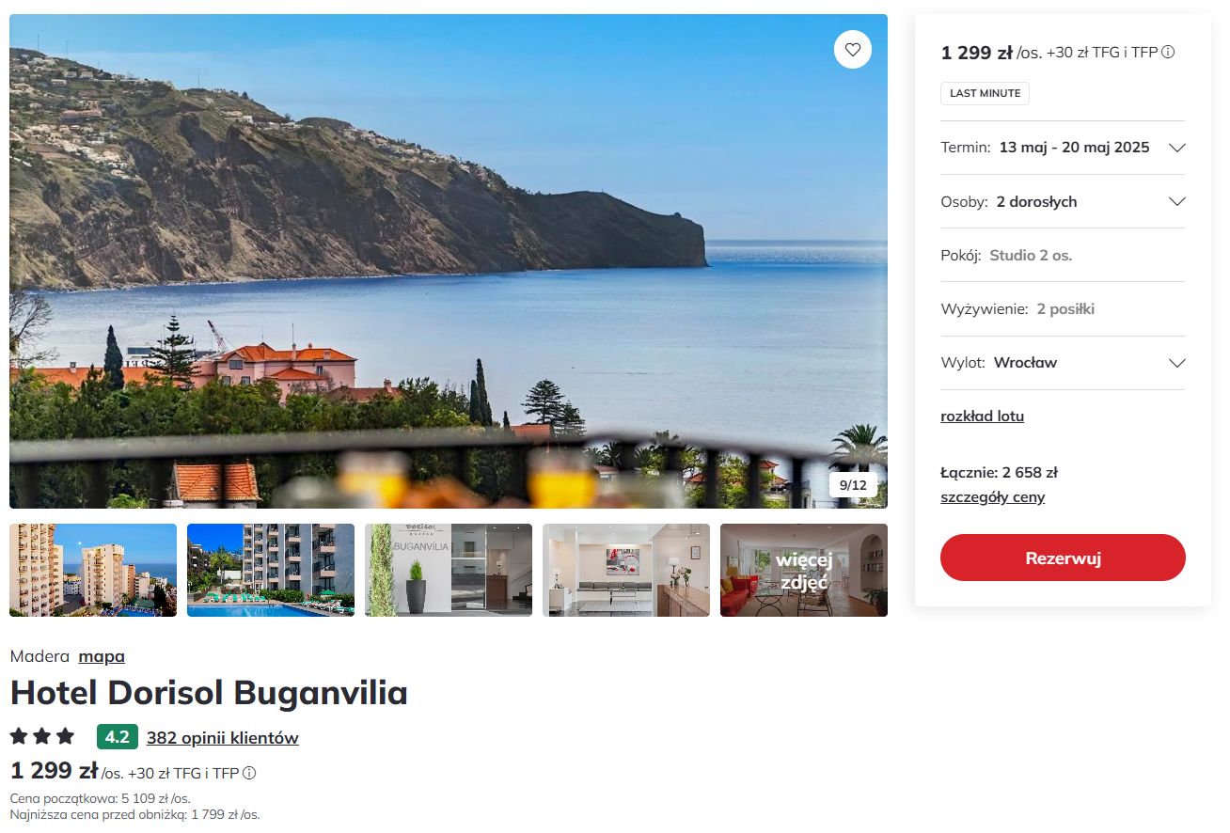Expand the Wylot Wrocław dropdown
Viewport: 1230px width, 833px height.
pyautogui.click(x=1063, y=363)
